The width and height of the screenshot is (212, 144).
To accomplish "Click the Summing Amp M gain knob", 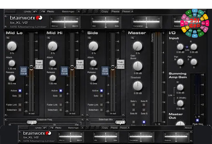I will click(x=180, y=87).
